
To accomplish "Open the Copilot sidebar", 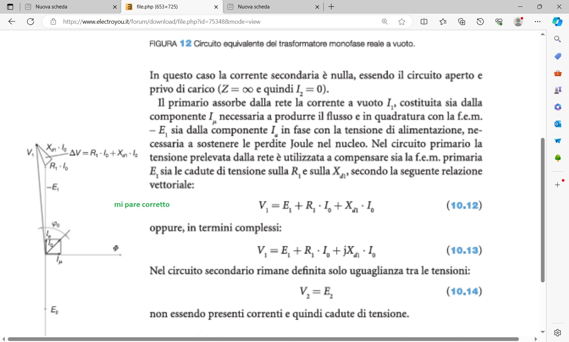I will coord(557,22).
